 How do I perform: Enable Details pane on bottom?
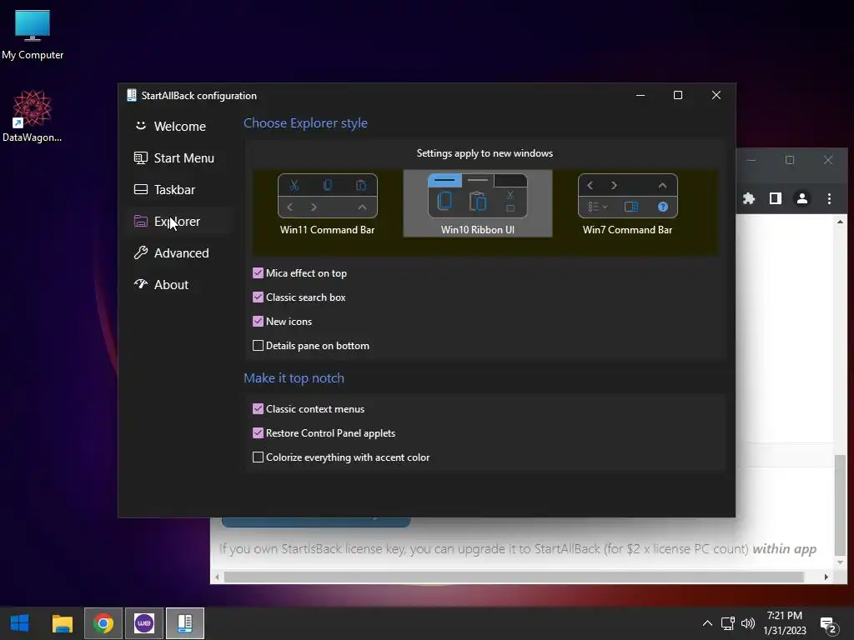tap(259, 346)
